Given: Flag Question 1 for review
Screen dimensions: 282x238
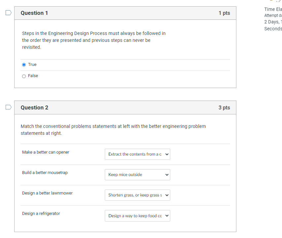Looking at the screenshot, I should tap(9, 13).
